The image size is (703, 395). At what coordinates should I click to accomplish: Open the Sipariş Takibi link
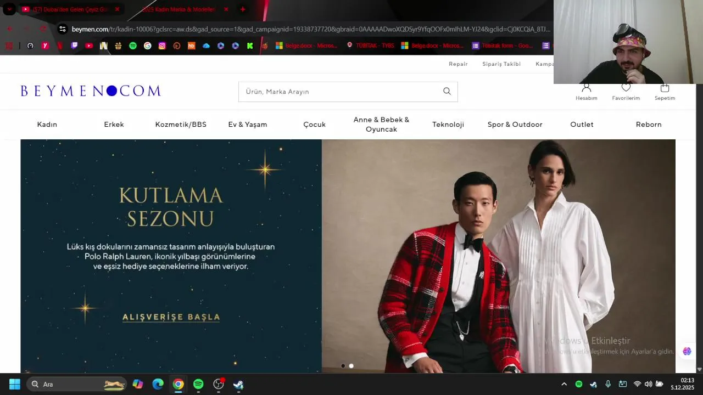pos(501,64)
